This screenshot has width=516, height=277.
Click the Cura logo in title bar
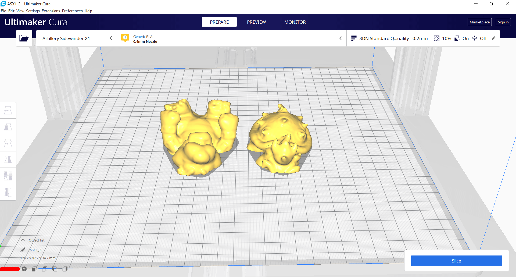pyautogui.click(x=3, y=4)
